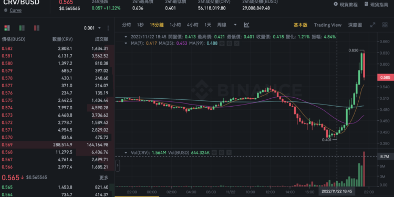394x197 pixels.
Task: Open order book three-dot options menu
Action: [108, 28]
